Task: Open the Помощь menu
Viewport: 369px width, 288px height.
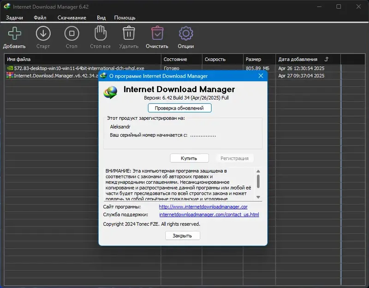Action: [125, 18]
